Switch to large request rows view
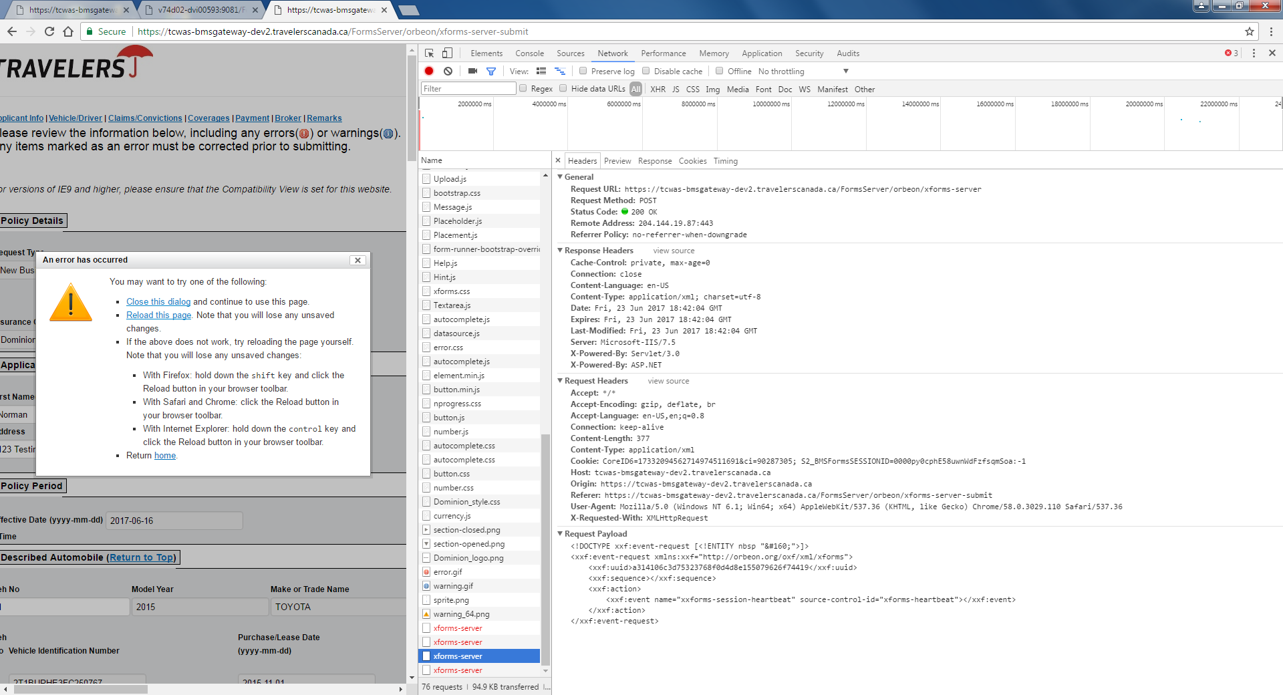Screen dimensions: 1283x695 (x=541, y=72)
